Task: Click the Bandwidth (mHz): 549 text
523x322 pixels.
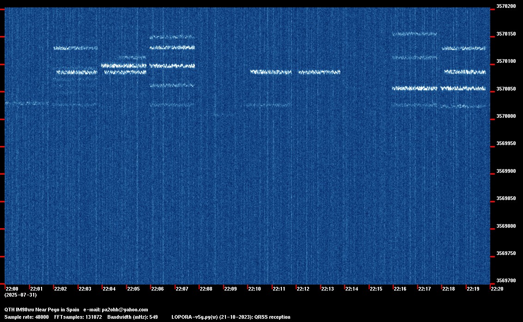Action: coord(133,317)
